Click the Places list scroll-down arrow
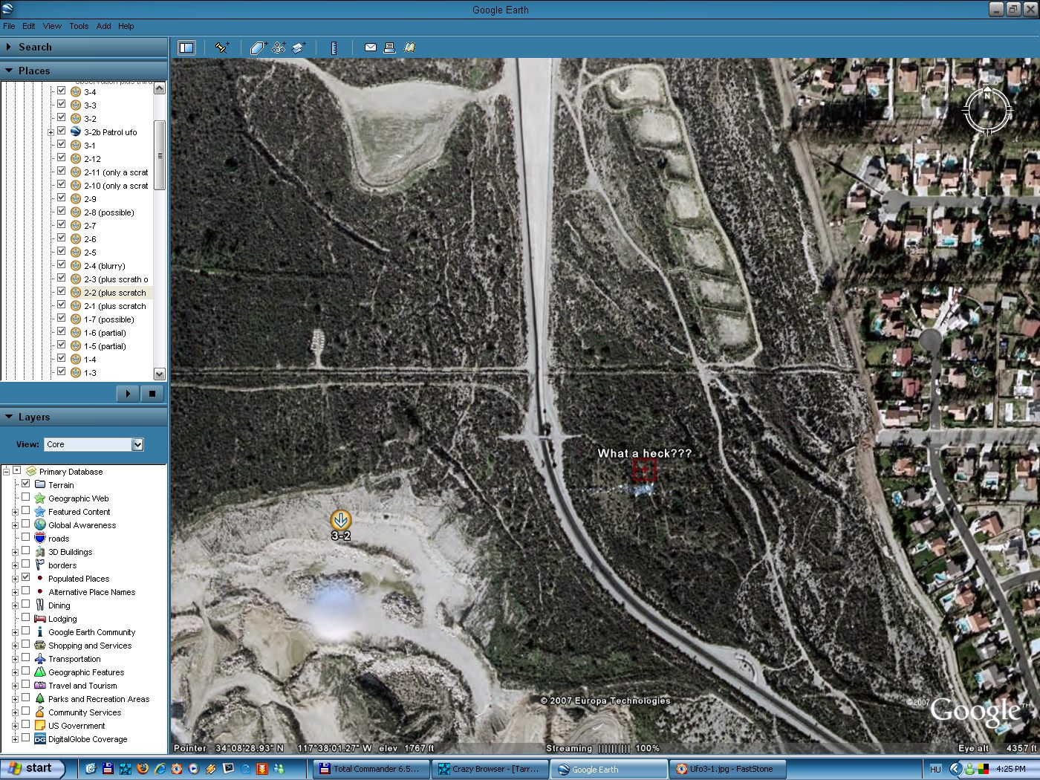This screenshot has height=780, width=1040. [x=160, y=374]
